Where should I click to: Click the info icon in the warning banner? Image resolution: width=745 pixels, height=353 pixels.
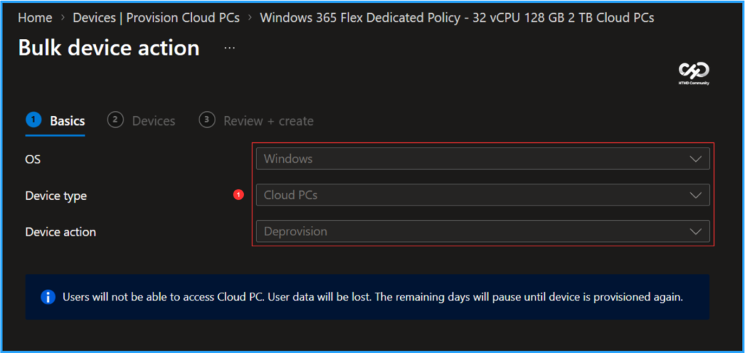[x=47, y=298]
